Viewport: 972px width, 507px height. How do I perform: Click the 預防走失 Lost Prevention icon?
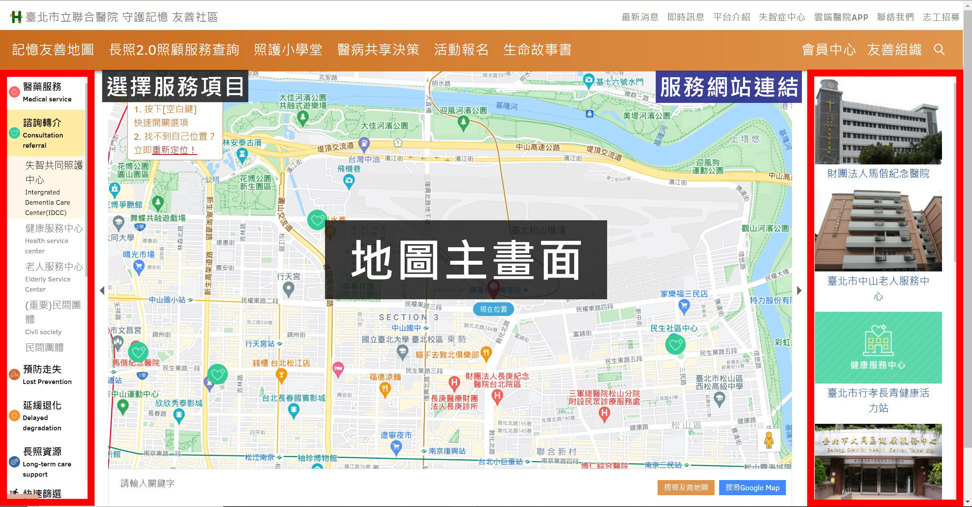coord(14,374)
